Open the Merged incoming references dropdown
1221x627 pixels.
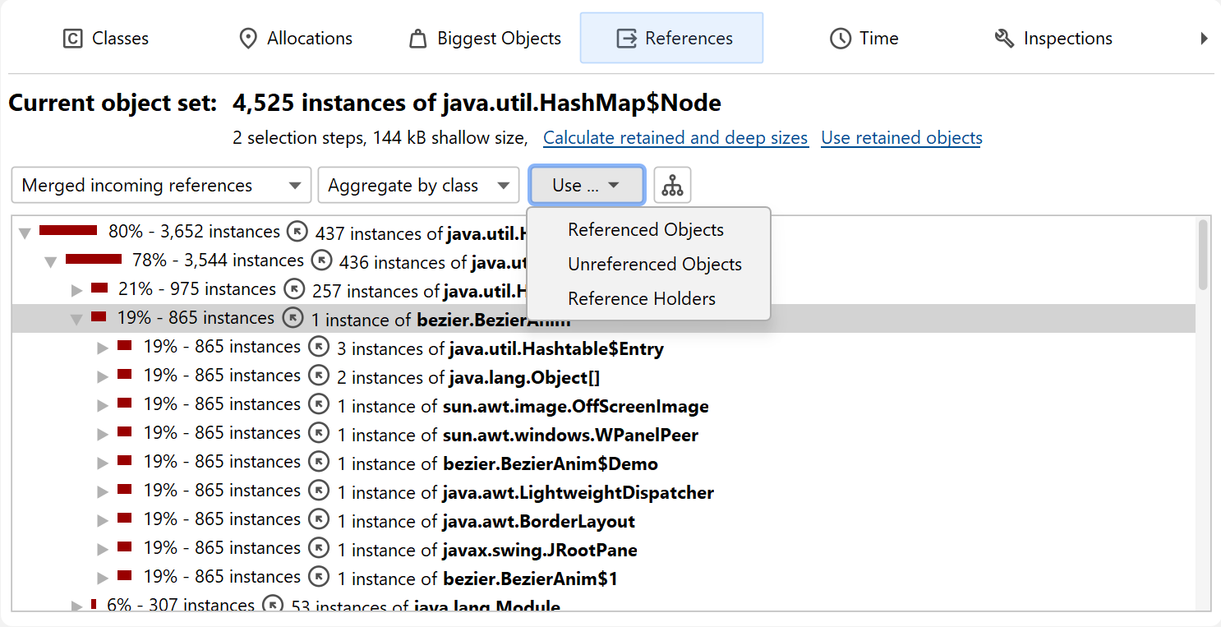pyautogui.click(x=161, y=186)
